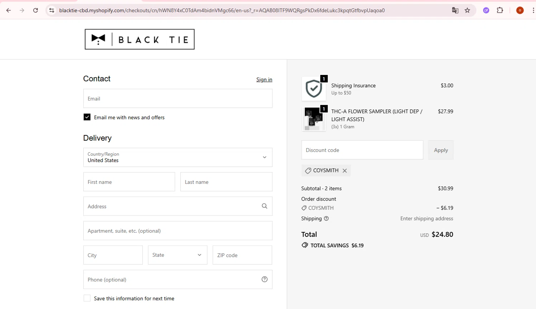
Task: Click the Contact section heading
Action: 97,78
